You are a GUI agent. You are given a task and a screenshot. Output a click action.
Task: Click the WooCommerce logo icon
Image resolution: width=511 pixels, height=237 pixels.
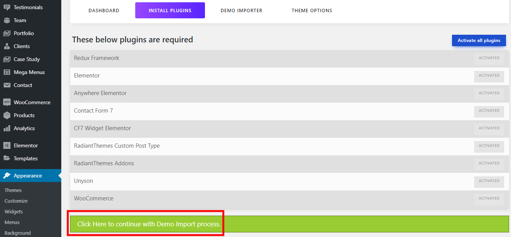tap(7, 102)
